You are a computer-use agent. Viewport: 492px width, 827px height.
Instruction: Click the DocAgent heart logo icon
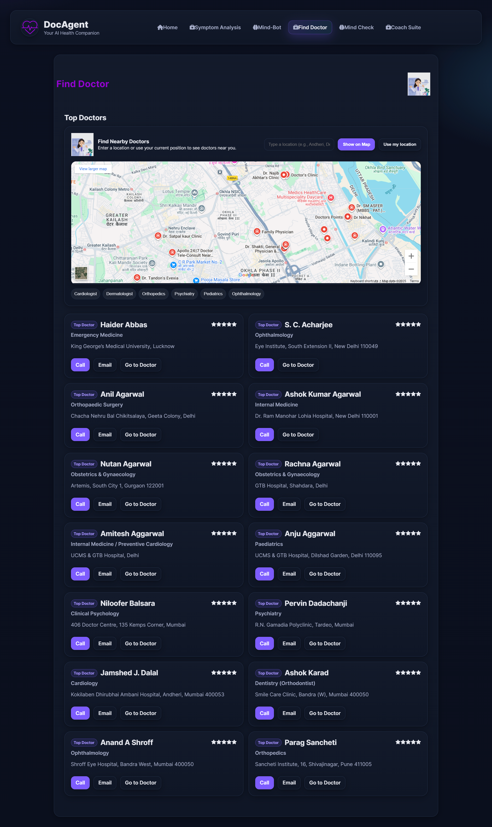[29, 27]
